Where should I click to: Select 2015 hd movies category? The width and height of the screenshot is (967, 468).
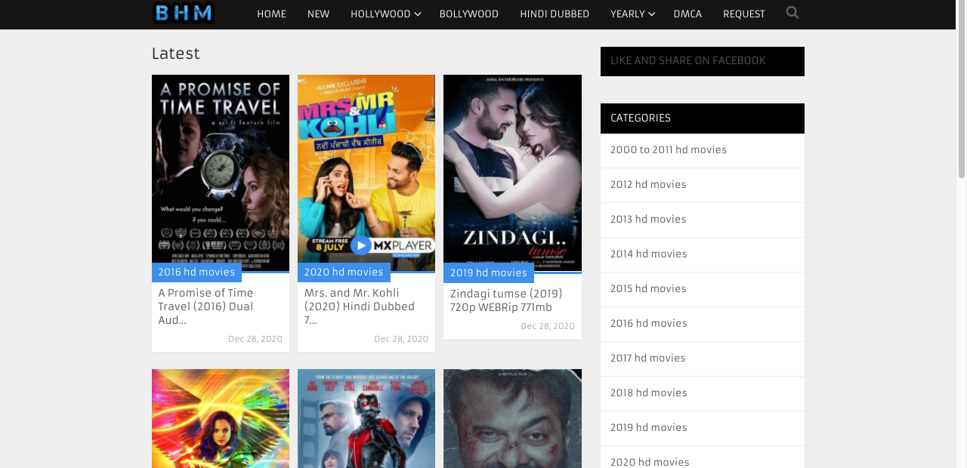pyautogui.click(x=648, y=289)
